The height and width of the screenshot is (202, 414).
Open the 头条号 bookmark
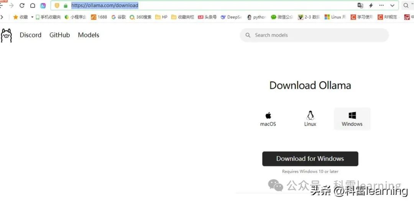pos(207,17)
